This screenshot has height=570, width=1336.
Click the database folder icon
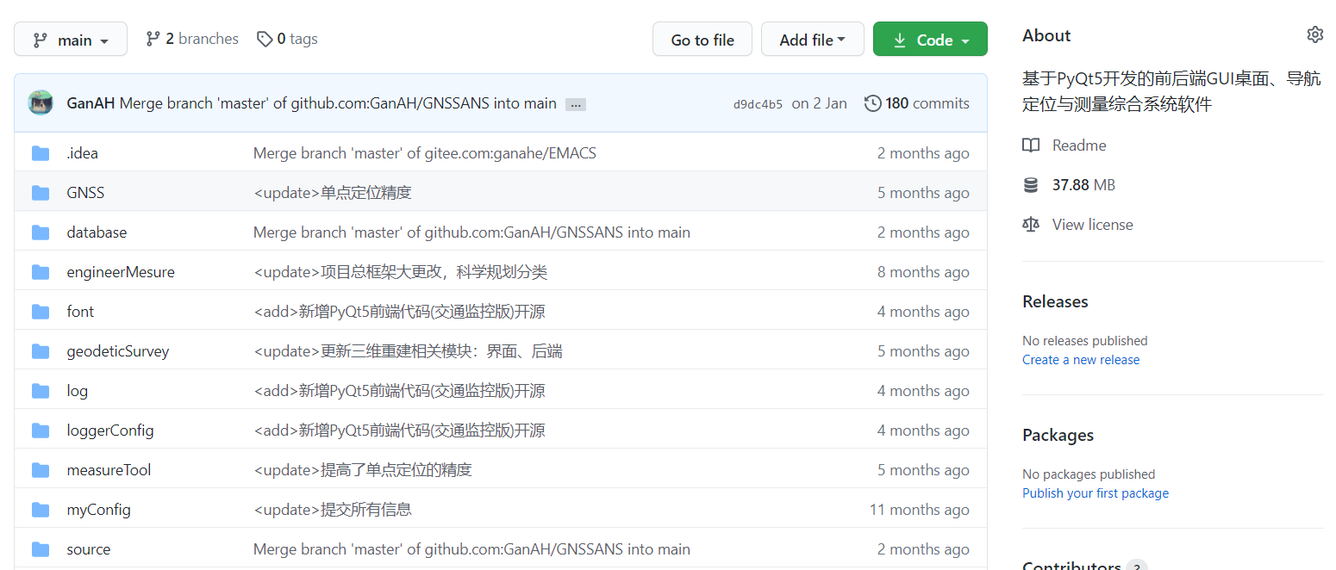pos(41,232)
